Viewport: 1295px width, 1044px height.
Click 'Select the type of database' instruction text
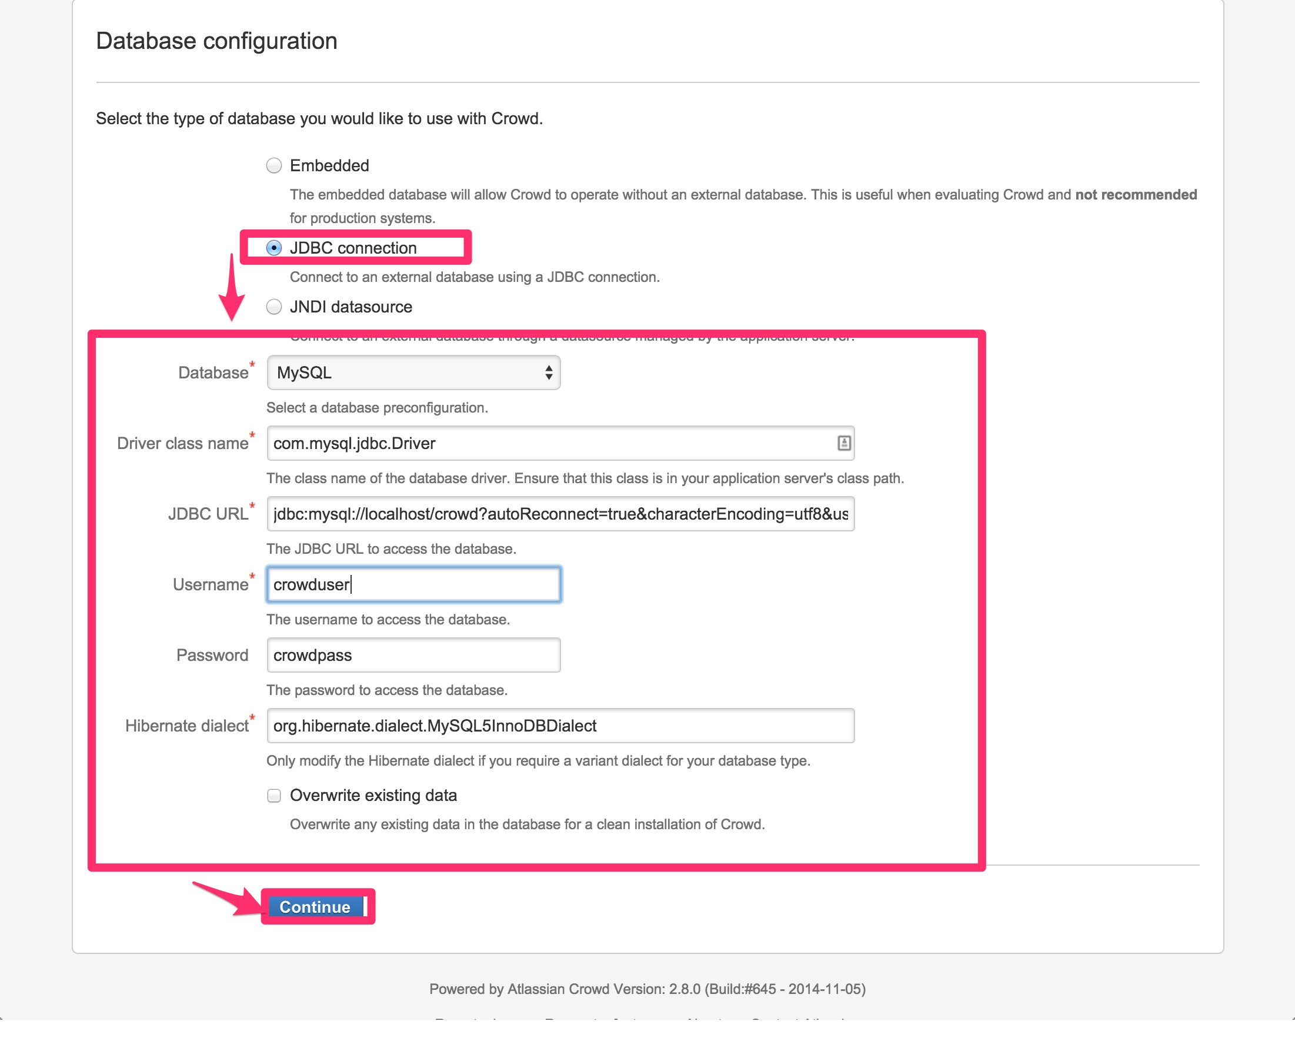pos(319,118)
